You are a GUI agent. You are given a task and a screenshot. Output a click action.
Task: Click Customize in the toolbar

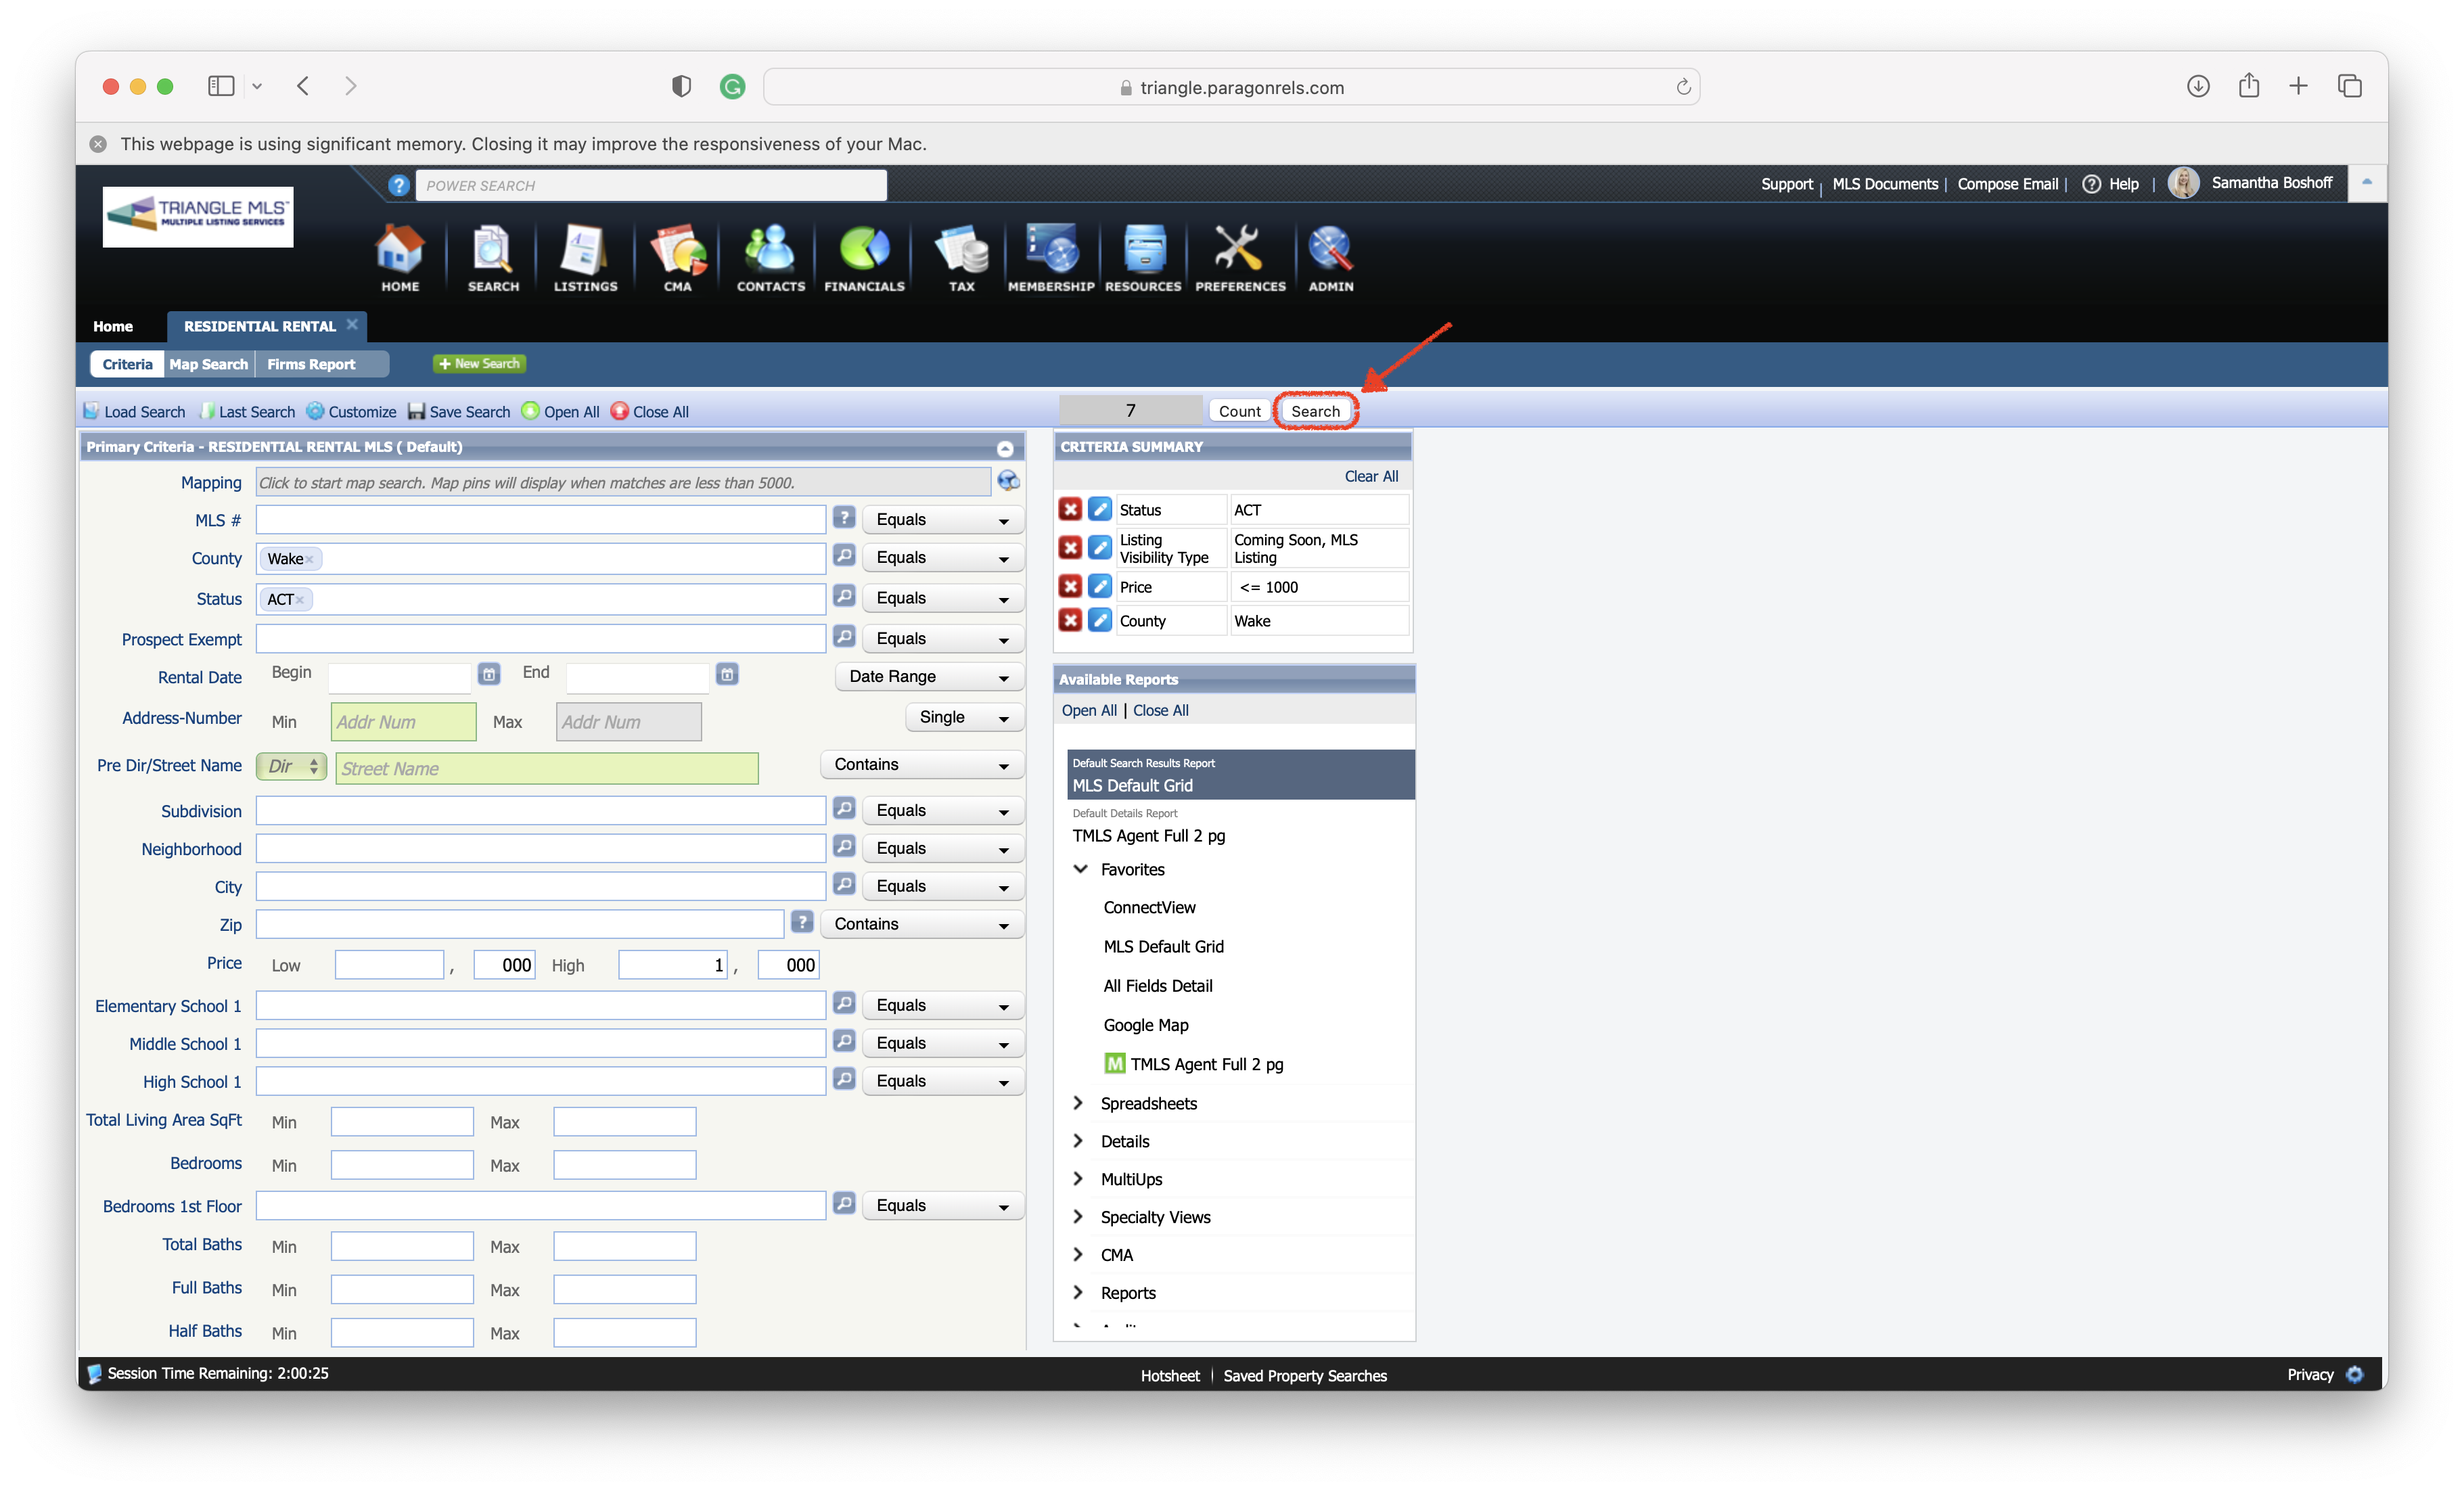click(351, 411)
